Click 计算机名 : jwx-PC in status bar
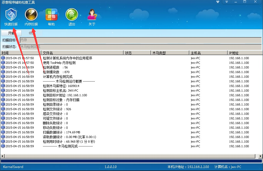This screenshot has width=263, height=171. click(228, 167)
